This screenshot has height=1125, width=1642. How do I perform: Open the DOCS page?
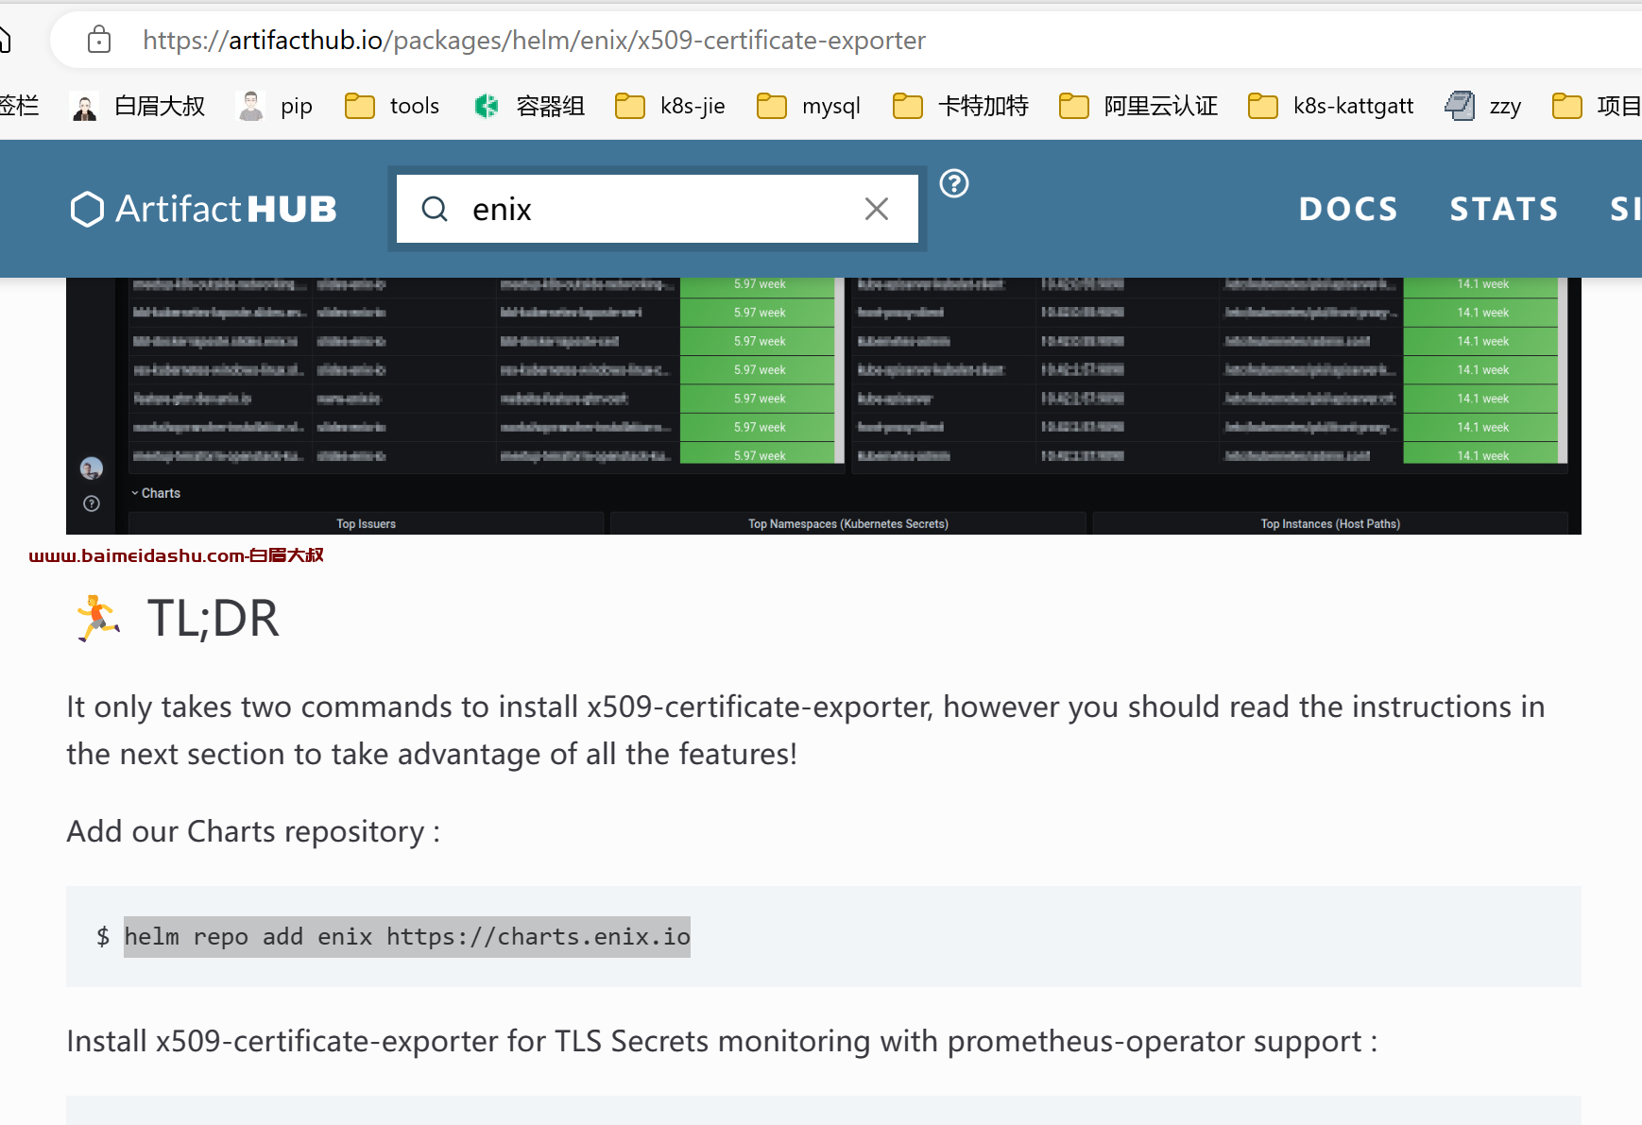click(1348, 209)
